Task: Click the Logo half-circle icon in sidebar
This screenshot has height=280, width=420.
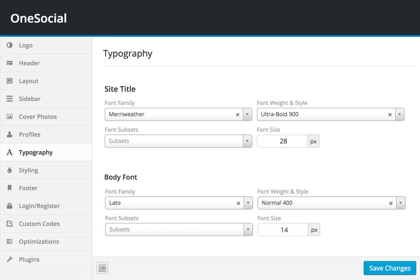Action: coord(10,45)
